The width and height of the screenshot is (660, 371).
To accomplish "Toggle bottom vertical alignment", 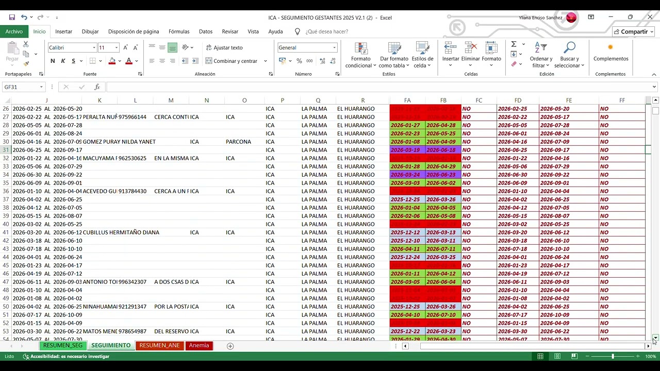I will point(172,47).
